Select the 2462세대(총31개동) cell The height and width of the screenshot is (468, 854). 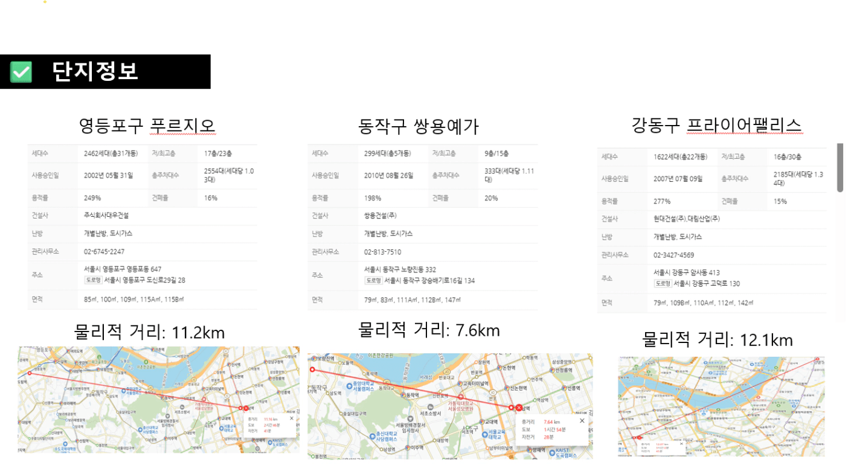111,153
